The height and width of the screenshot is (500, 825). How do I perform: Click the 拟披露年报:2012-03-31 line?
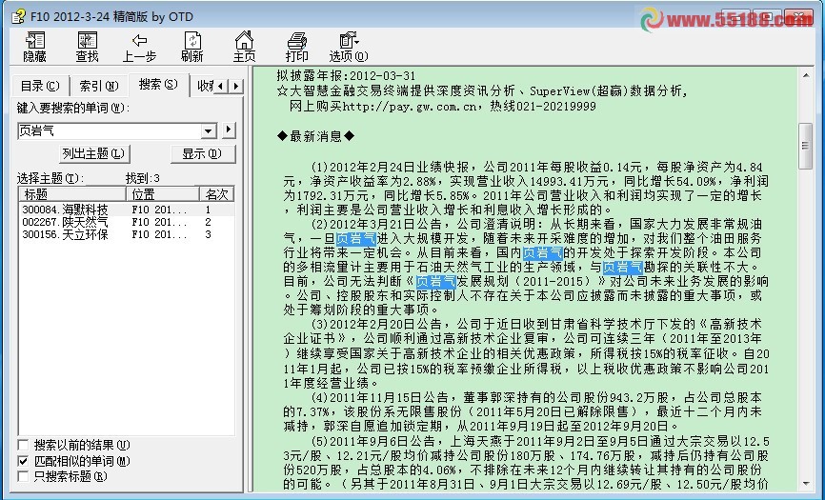tap(346, 75)
